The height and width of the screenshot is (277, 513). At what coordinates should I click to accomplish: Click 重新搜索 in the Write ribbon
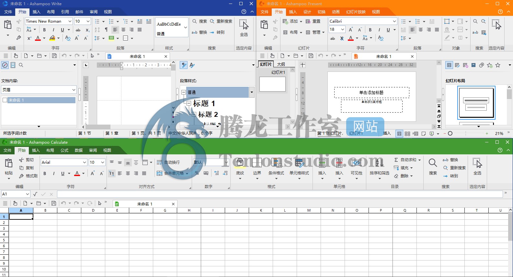[x=221, y=21]
